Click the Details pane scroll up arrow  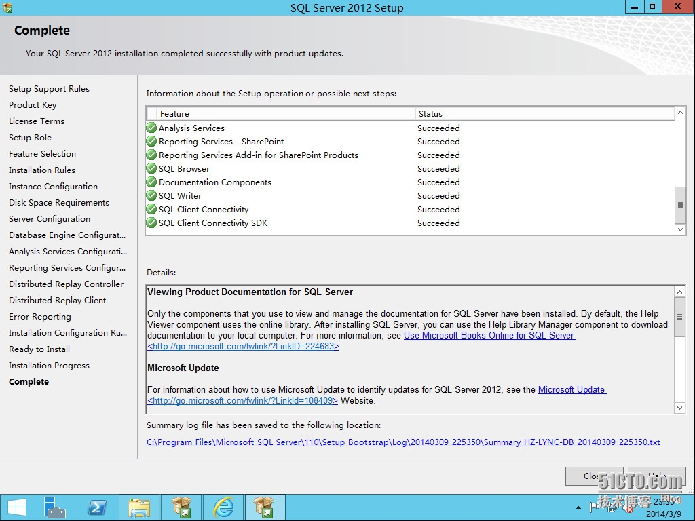[679, 292]
